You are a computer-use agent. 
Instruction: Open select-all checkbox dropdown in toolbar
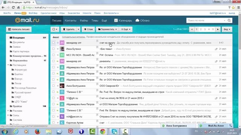(55, 29)
